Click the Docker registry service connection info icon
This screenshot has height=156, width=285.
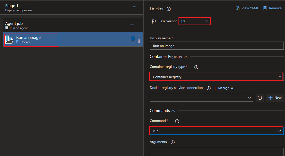click(208, 88)
